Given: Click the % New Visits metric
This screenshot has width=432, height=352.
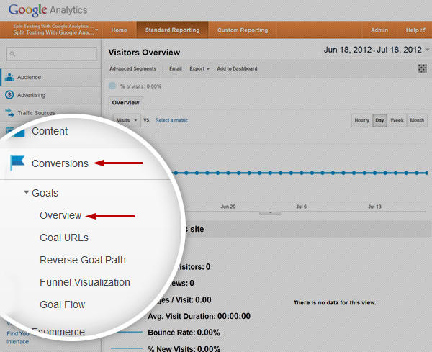Looking at the screenshot, I should tap(184, 348).
